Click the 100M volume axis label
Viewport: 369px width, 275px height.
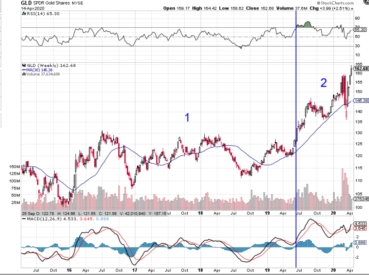click(15, 181)
